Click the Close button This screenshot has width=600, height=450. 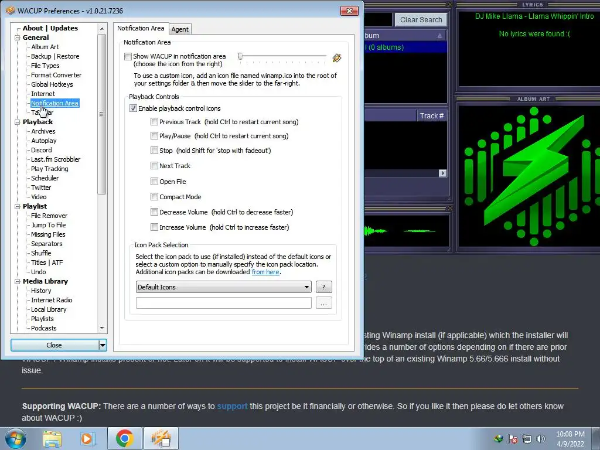point(54,345)
